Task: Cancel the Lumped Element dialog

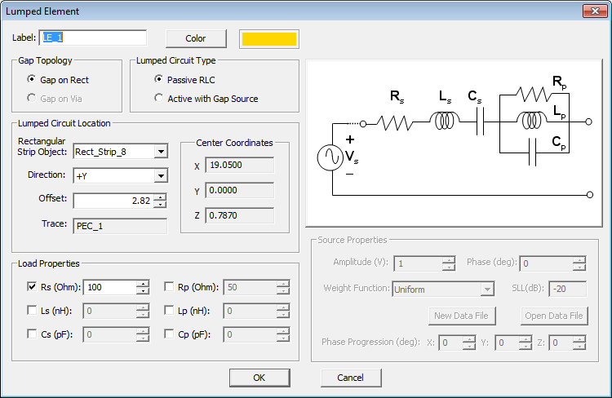Action: (x=350, y=378)
